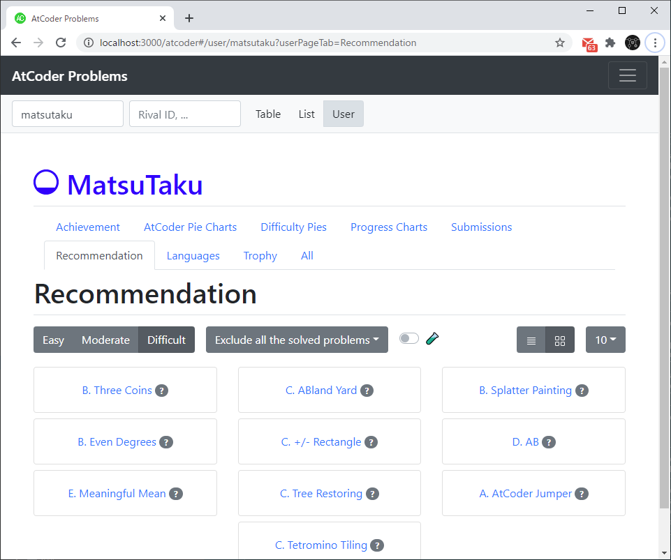Open the browser extensions puzzle icon
671x560 pixels.
[610, 43]
